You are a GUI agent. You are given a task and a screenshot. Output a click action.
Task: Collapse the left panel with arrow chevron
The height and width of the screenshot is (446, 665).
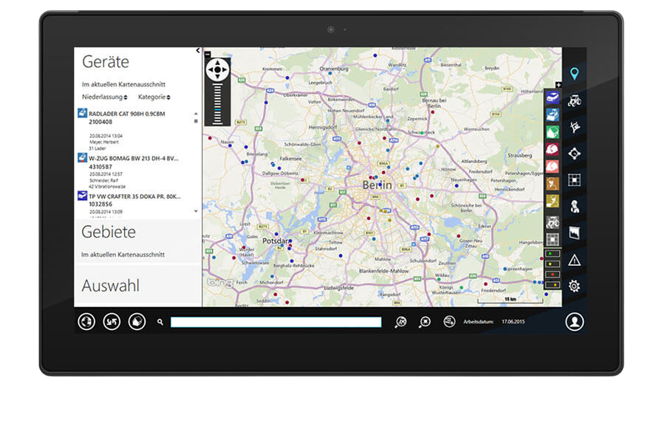(x=198, y=51)
